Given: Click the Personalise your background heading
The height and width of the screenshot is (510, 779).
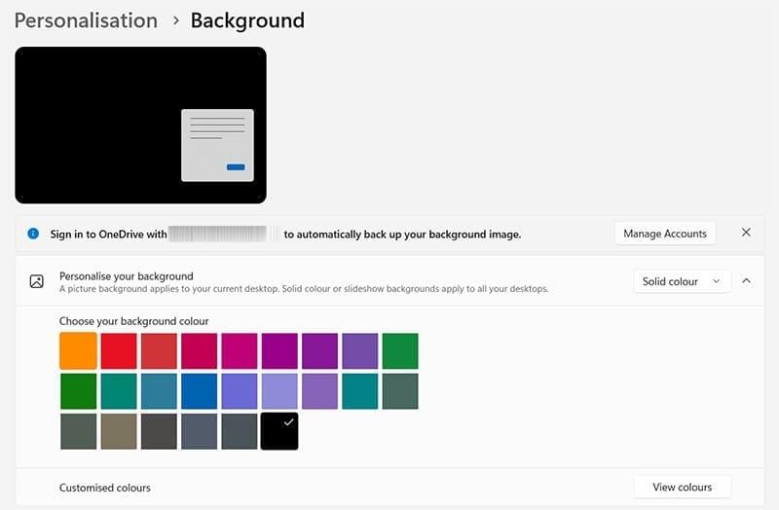Looking at the screenshot, I should pos(127,275).
